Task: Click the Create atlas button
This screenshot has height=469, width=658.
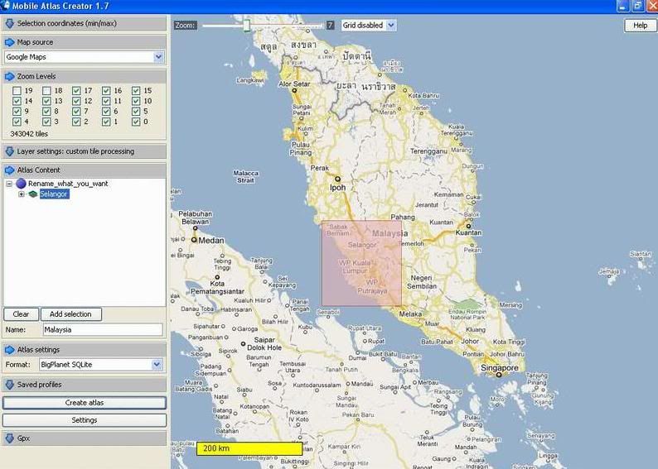Action: pos(85,403)
